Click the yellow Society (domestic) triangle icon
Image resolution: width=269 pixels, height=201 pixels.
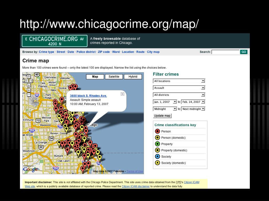click(157, 163)
